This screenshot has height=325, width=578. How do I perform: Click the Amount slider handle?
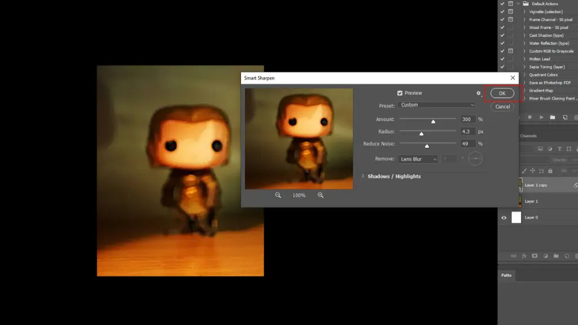(433, 121)
